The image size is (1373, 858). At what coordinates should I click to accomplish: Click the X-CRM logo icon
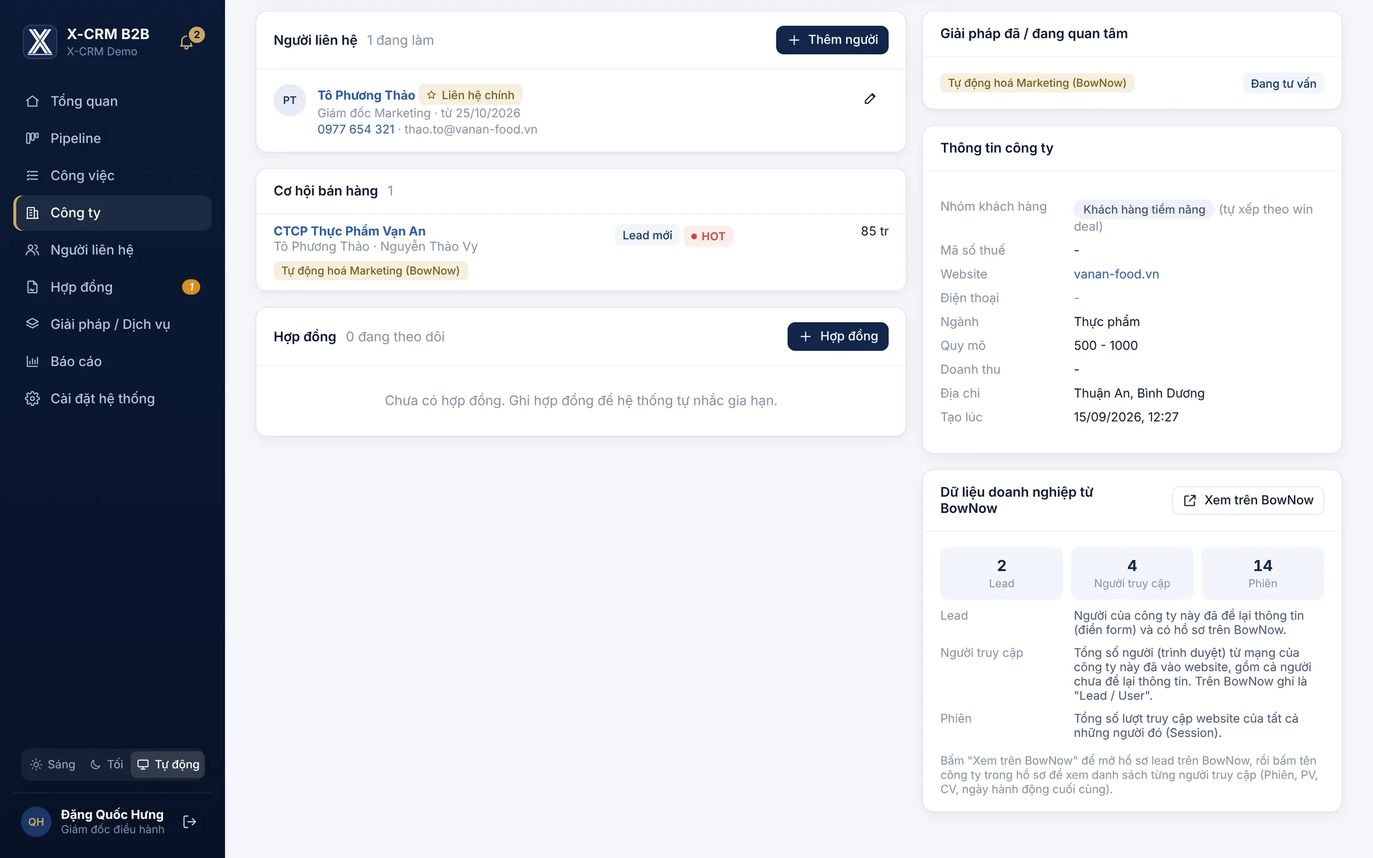tap(40, 42)
